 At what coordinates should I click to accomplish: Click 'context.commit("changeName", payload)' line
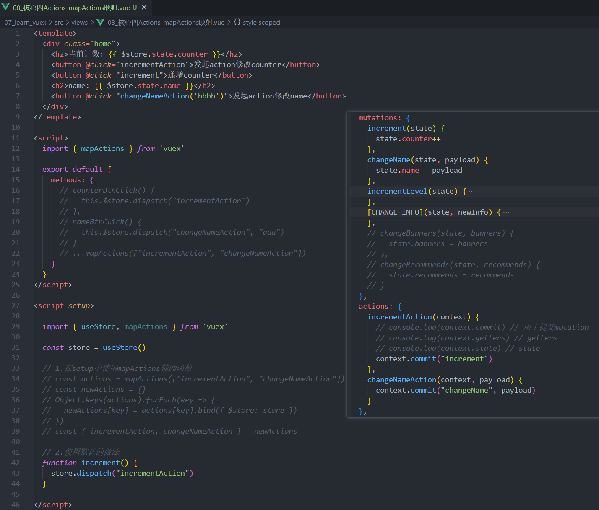pos(456,390)
